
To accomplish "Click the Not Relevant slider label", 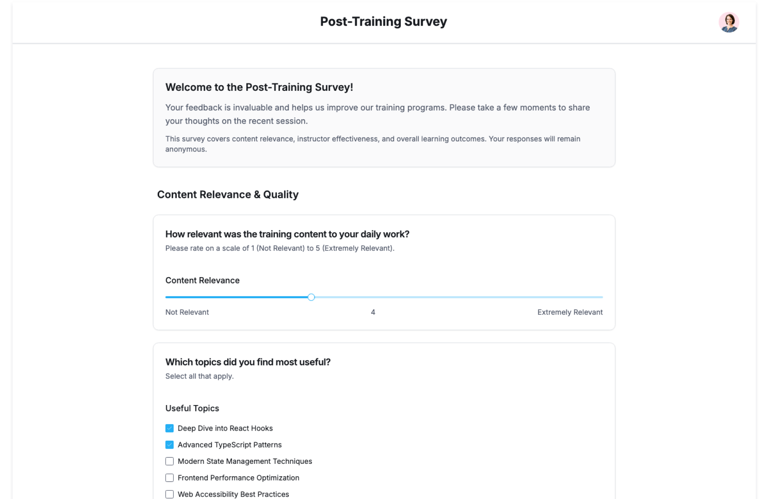I will [x=187, y=312].
